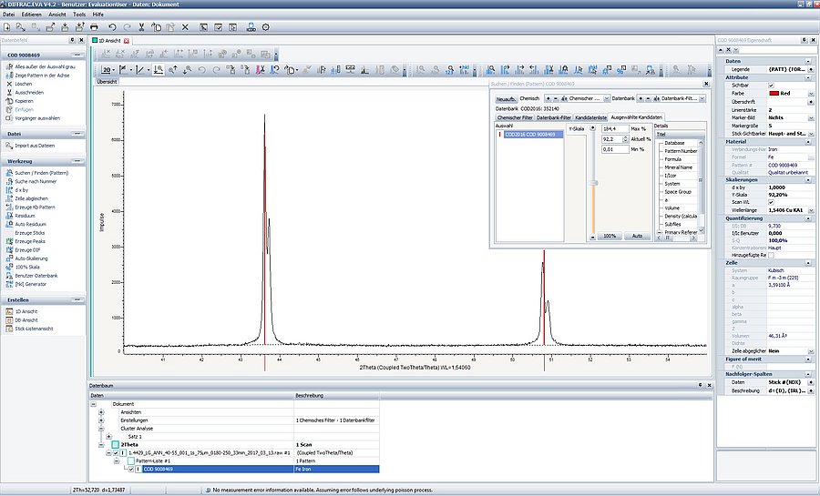Select Auto Residuum tool in sidebar
The height and width of the screenshot is (496, 820).
32,224
